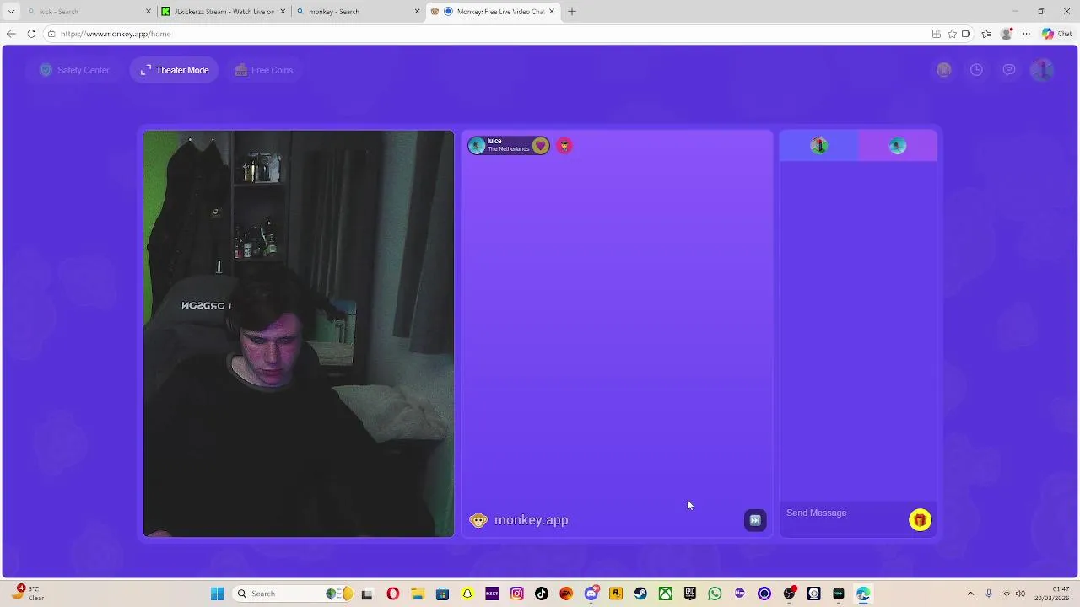1080x607 pixels.
Task: Open WhatsApp from the taskbar
Action: pos(715,594)
